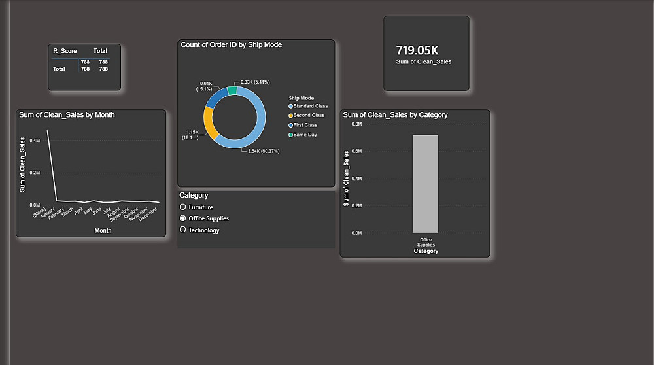Screen dimensions: 654x365
Task: Click the R_Score column header
Action: tap(65, 51)
